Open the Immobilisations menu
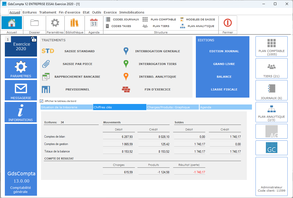Screen dimensions: 293x198 coord(132,12)
